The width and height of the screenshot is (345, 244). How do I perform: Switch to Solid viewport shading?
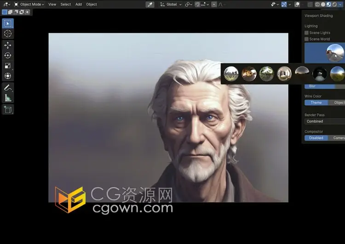point(323,5)
